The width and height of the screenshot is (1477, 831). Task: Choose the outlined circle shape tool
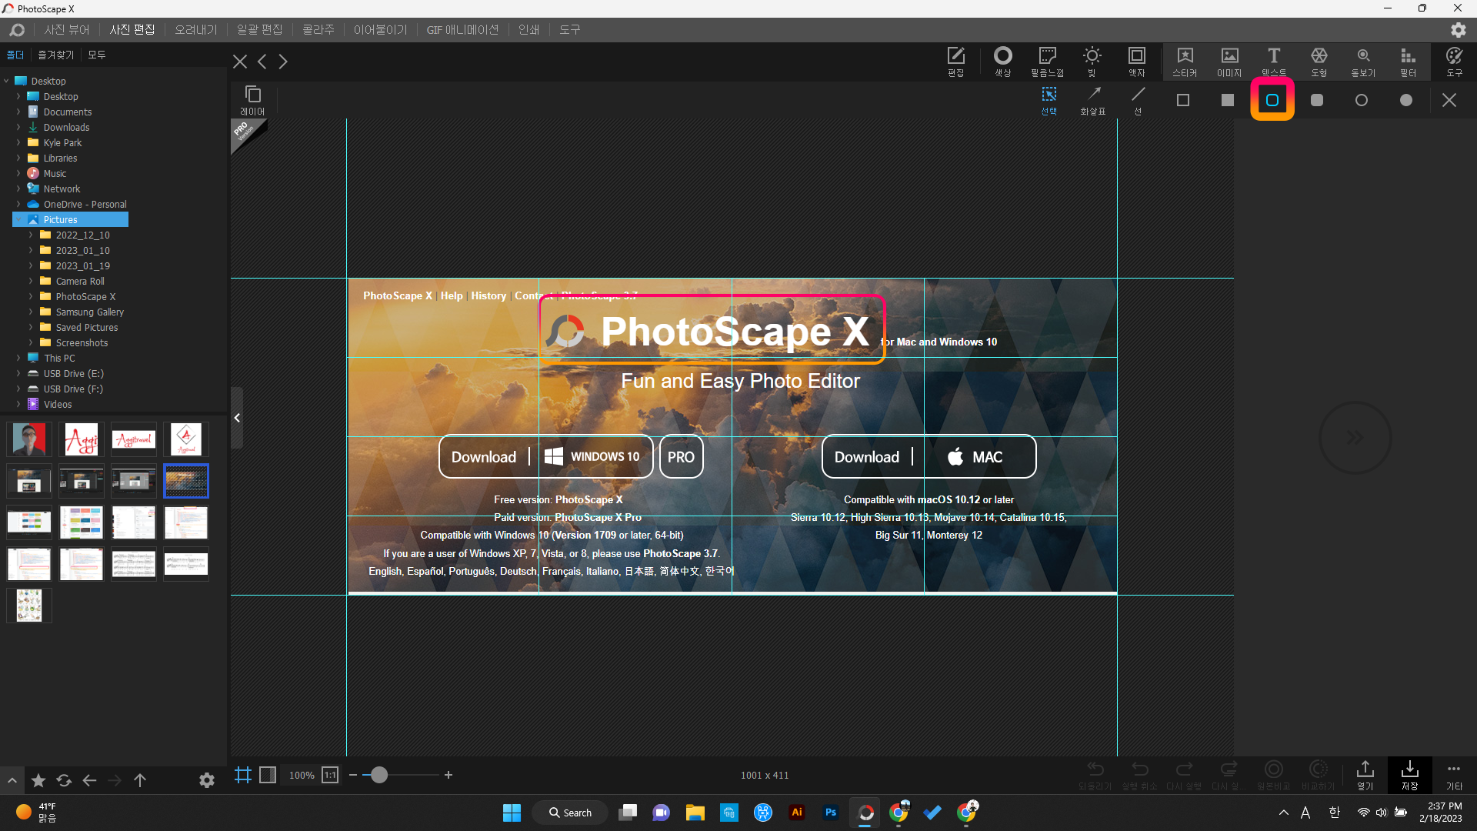[x=1362, y=100]
